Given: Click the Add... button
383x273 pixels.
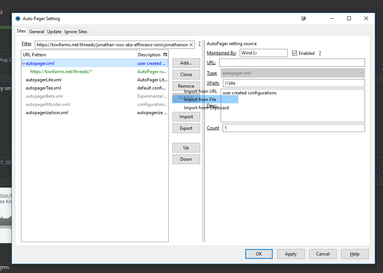Looking at the screenshot, I should point(186,63).
